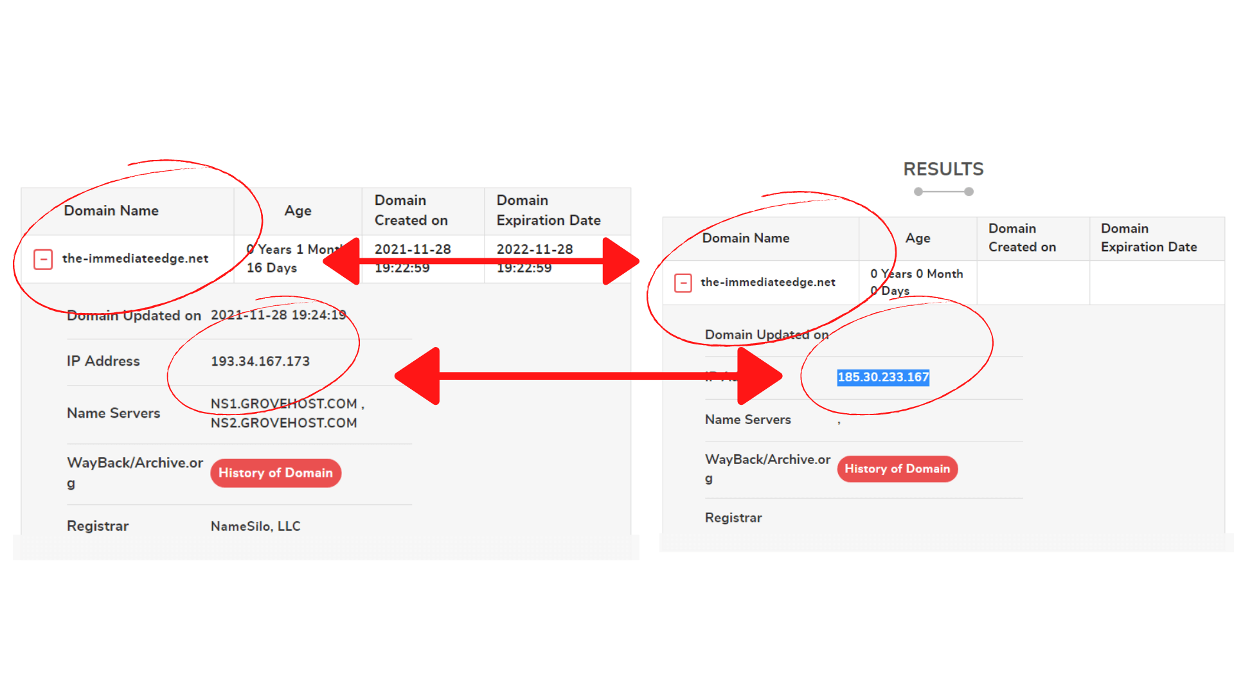Screen dimensions: 1234x694
Task: Click History of Domain button (left panel)
Action: 276,473
